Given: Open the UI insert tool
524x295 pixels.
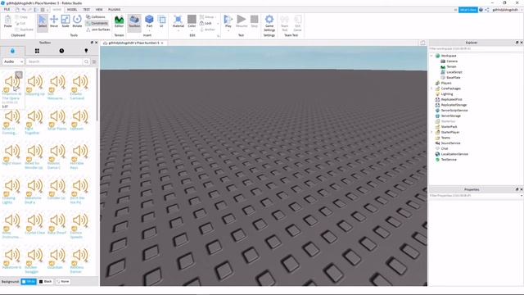Looking at the screenshot, I should tap(162, 22).
